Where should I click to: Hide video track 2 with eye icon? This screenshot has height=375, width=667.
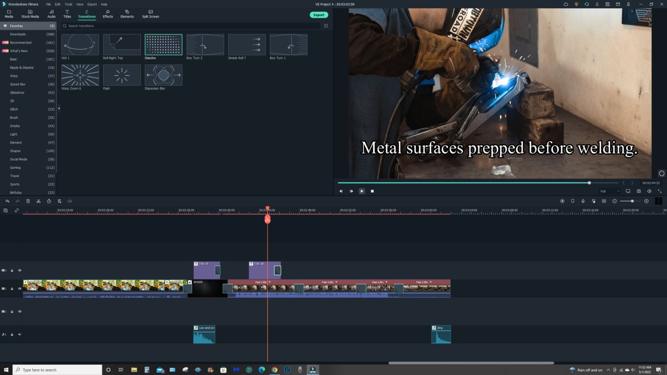click(20, 289)
